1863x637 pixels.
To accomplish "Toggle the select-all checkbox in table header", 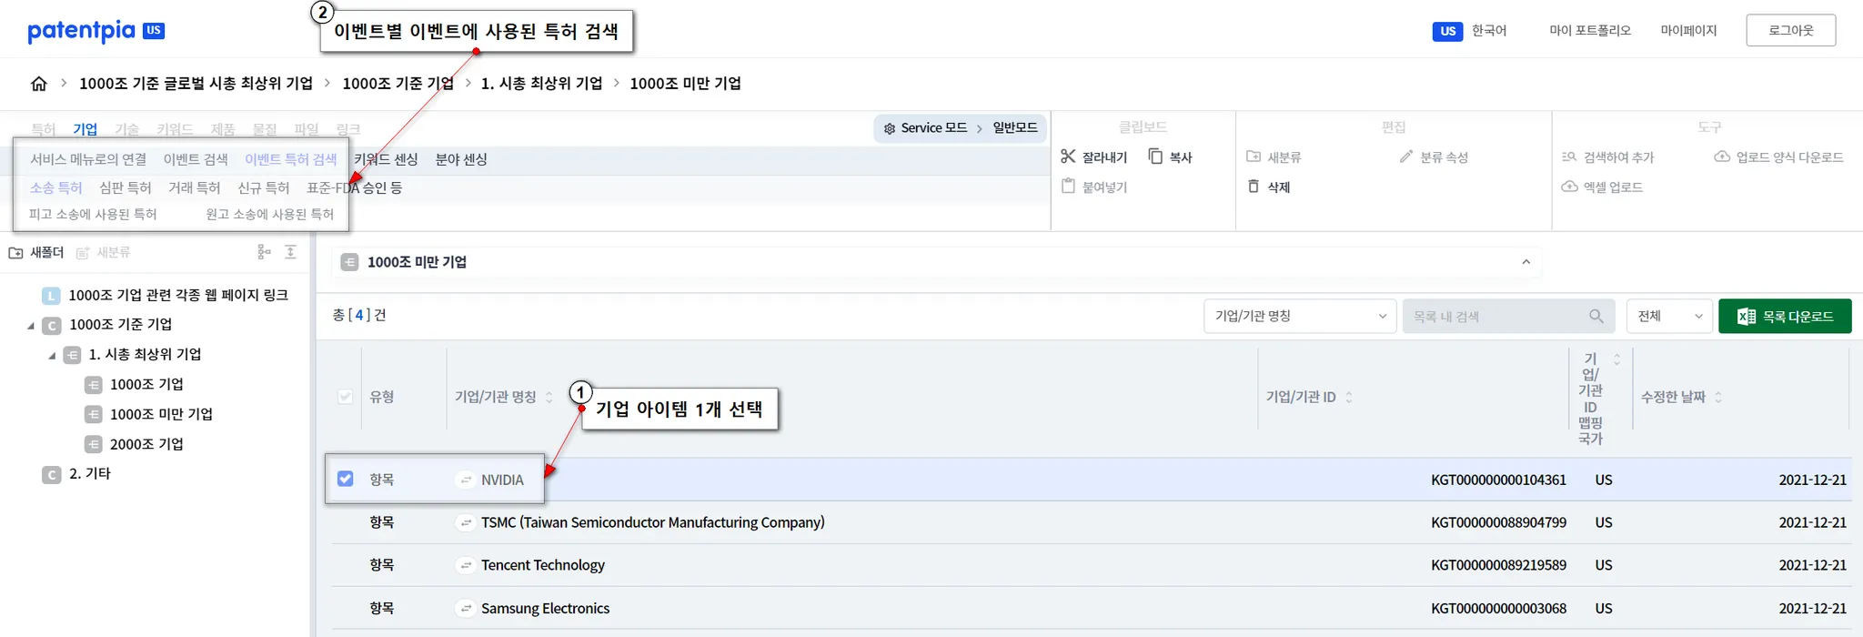I will [346, 397].
